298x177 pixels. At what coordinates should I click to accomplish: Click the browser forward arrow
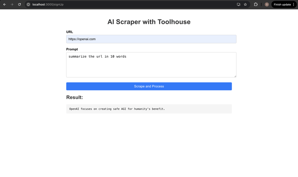(x=12, y=4)
